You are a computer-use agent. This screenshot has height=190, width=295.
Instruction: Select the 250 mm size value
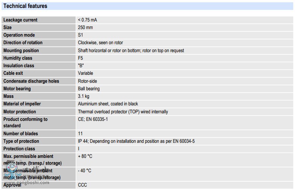pyautogui.click(x=85, y=28)
